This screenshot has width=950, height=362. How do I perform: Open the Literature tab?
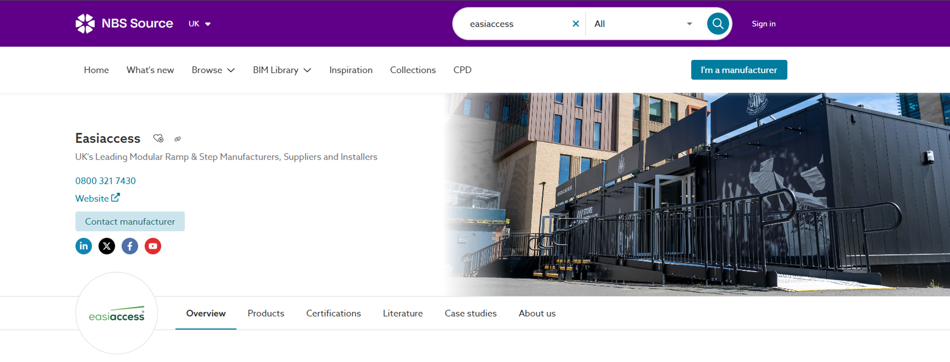click(x=403, y=313)
